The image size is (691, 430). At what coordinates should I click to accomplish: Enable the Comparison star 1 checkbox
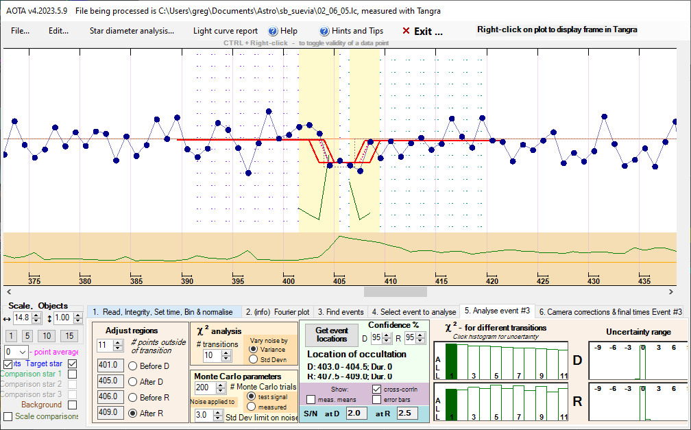click(72, 374)
